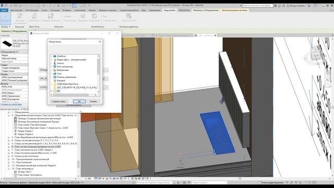Click the Легенда Условные обозначения legend icon

[x=15, y=119]
